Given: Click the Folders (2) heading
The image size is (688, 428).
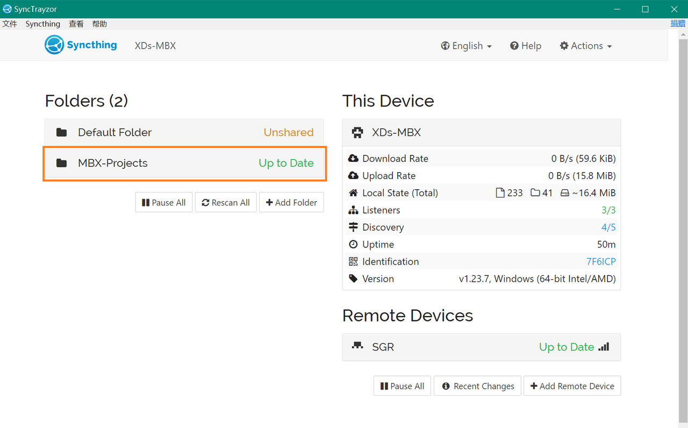Looking at the screenshot, I should tap(87, 101).
